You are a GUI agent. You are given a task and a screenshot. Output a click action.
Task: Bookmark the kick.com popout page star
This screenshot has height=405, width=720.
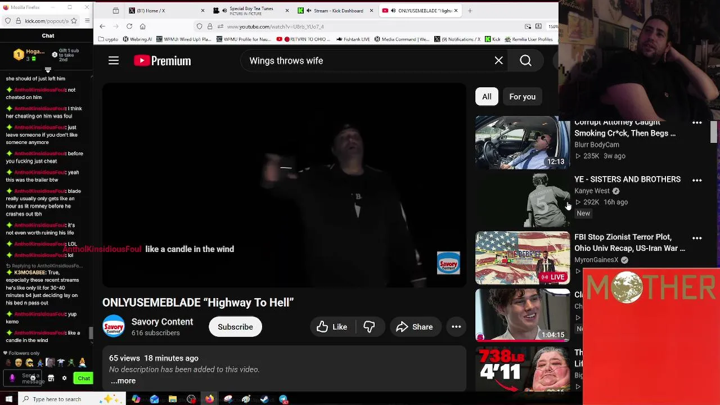pos(75,21)
